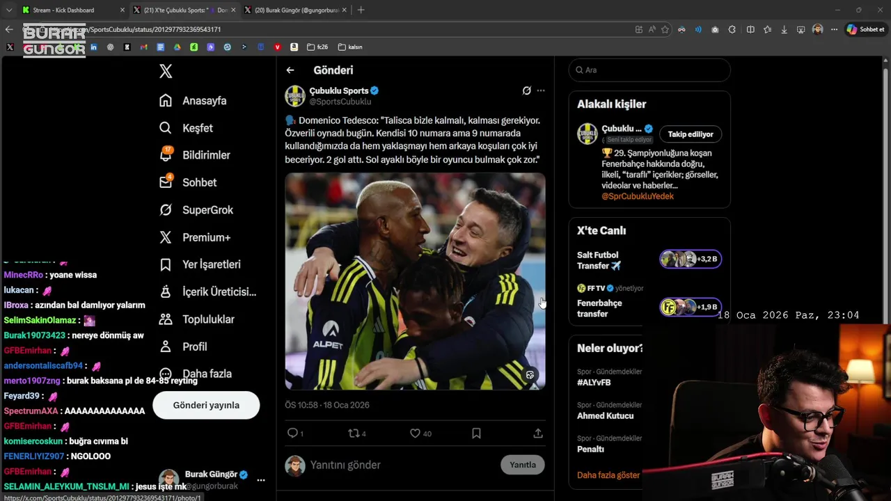Image resolution: width=891 pixels, height=501 pixels.
Task: Reply to the post via comment icon
Action: pos(293,434)
